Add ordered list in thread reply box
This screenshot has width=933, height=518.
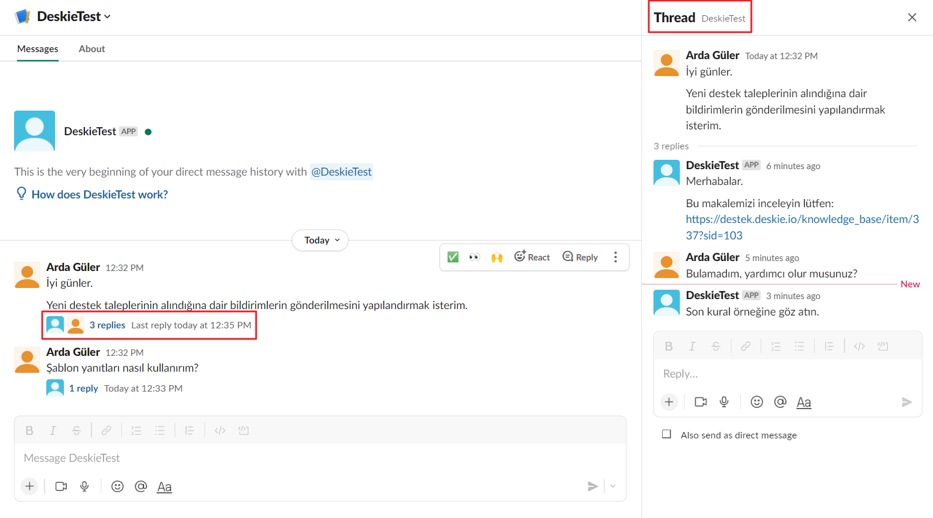tap(775, 347)
